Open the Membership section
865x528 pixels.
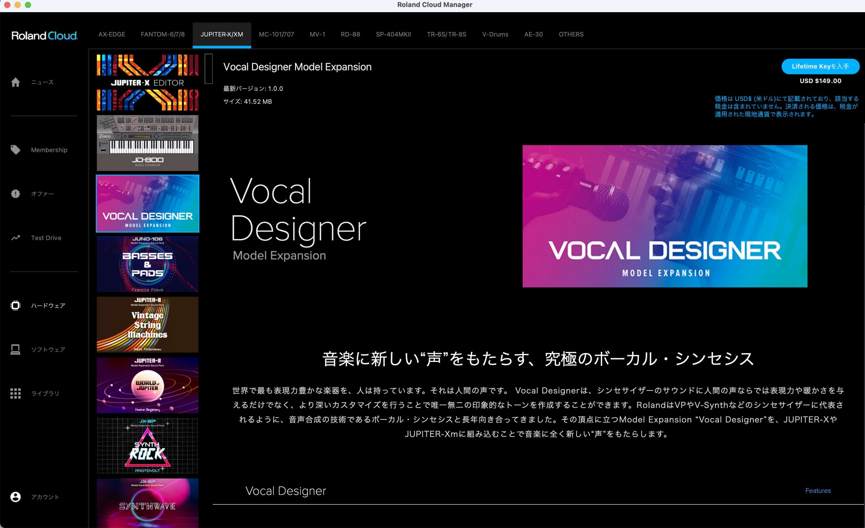(49, 150)
